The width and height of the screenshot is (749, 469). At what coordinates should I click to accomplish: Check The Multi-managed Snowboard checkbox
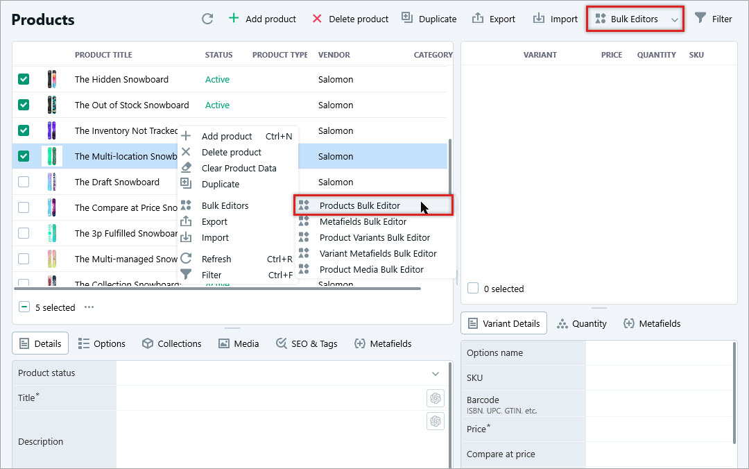(x=24, y=259)
